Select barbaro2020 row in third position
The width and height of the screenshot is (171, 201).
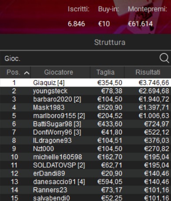click(85, 99)
